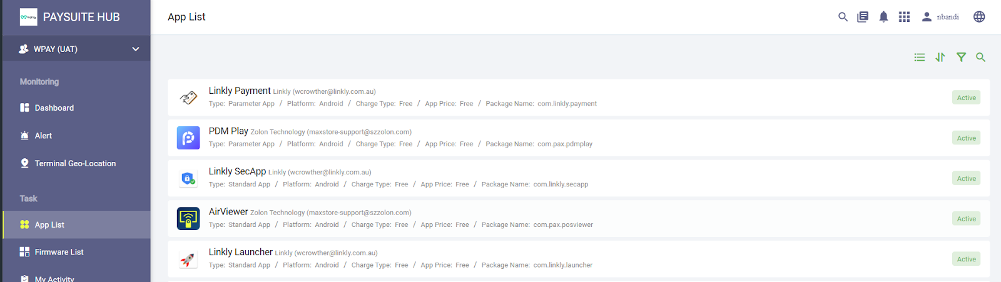Image resolution: width=1001 pixels, height=282 pixels.
Task: Open the apps grid icon
Action: point(904,17)
